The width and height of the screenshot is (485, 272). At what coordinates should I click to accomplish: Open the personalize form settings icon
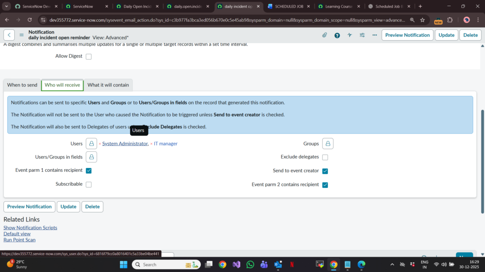tap(362, 35)
